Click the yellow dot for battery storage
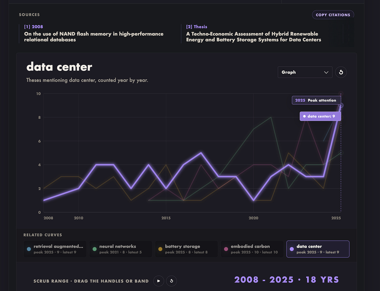Screen dimensions: 380x291 pyautogui.click(x=160, y=249)
